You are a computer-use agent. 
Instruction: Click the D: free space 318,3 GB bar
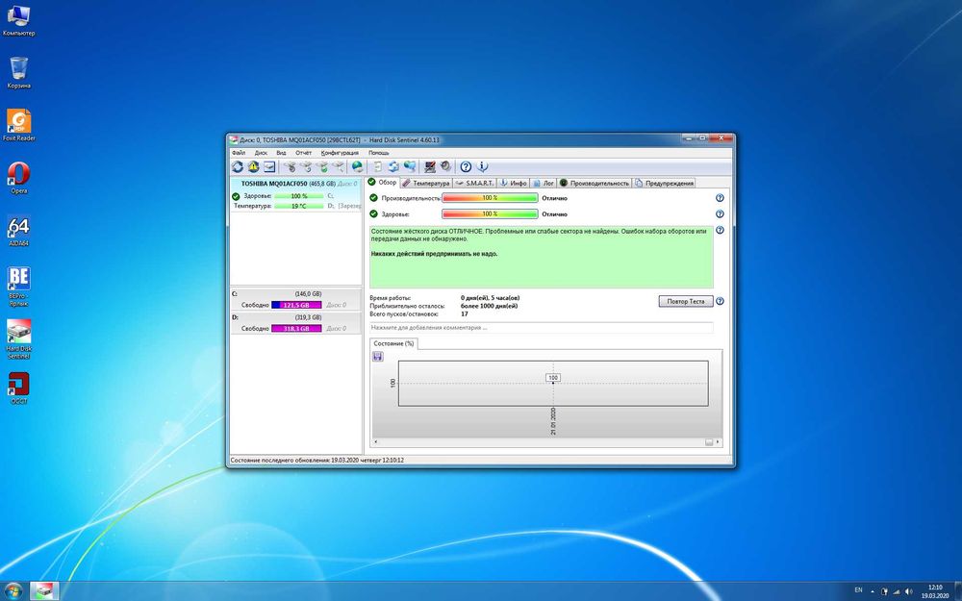coord(296,329)
